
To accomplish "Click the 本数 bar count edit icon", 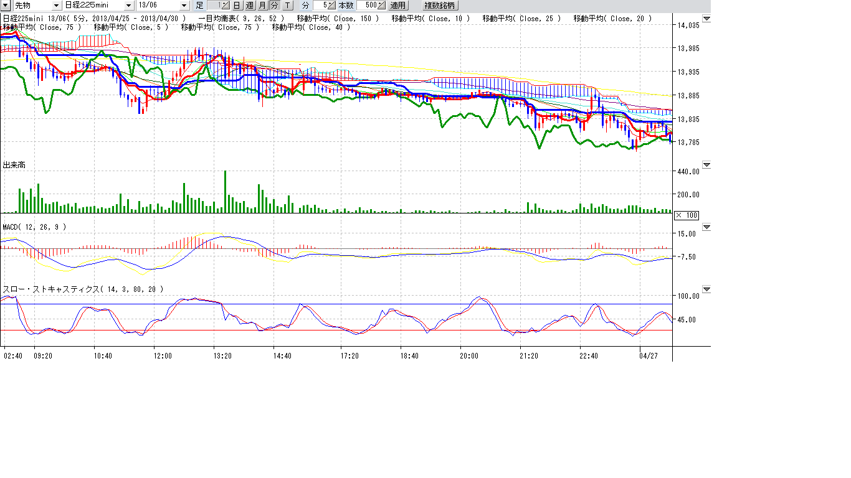I will pyautogui.click(x=381, y=6).
